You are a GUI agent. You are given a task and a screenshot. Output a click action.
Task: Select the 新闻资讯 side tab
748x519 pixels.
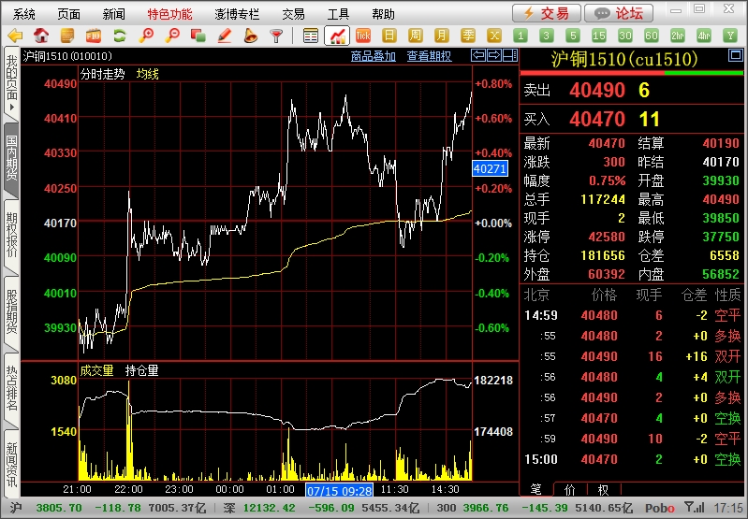(11, 465)
